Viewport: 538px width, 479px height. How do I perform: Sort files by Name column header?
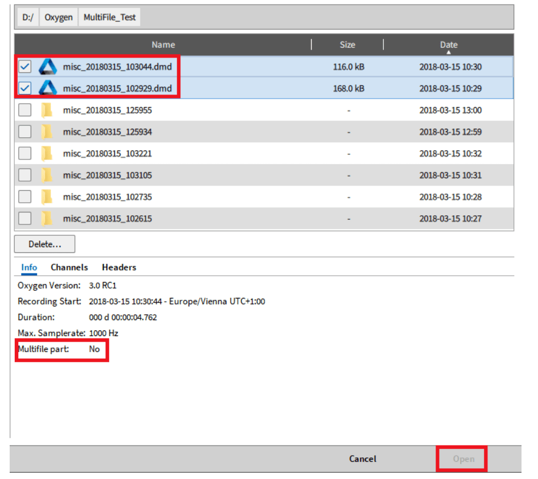(x=163, y=44)
